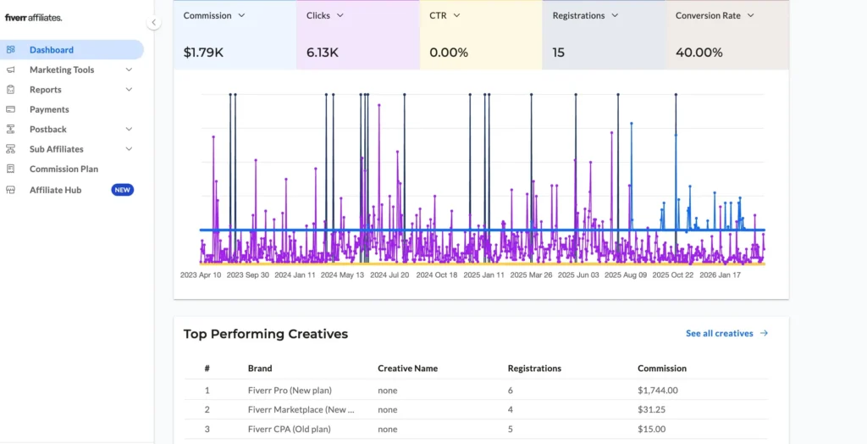The height and width of the screenshot is (444, 867).
Task: Click the Marketing Tools megaphone icon
Action: 10,69
